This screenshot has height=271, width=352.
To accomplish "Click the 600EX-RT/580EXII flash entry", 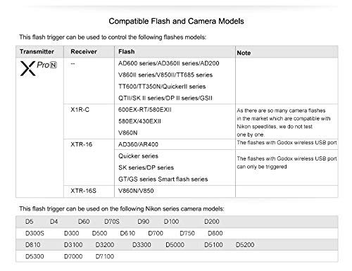I will point(145,110).
